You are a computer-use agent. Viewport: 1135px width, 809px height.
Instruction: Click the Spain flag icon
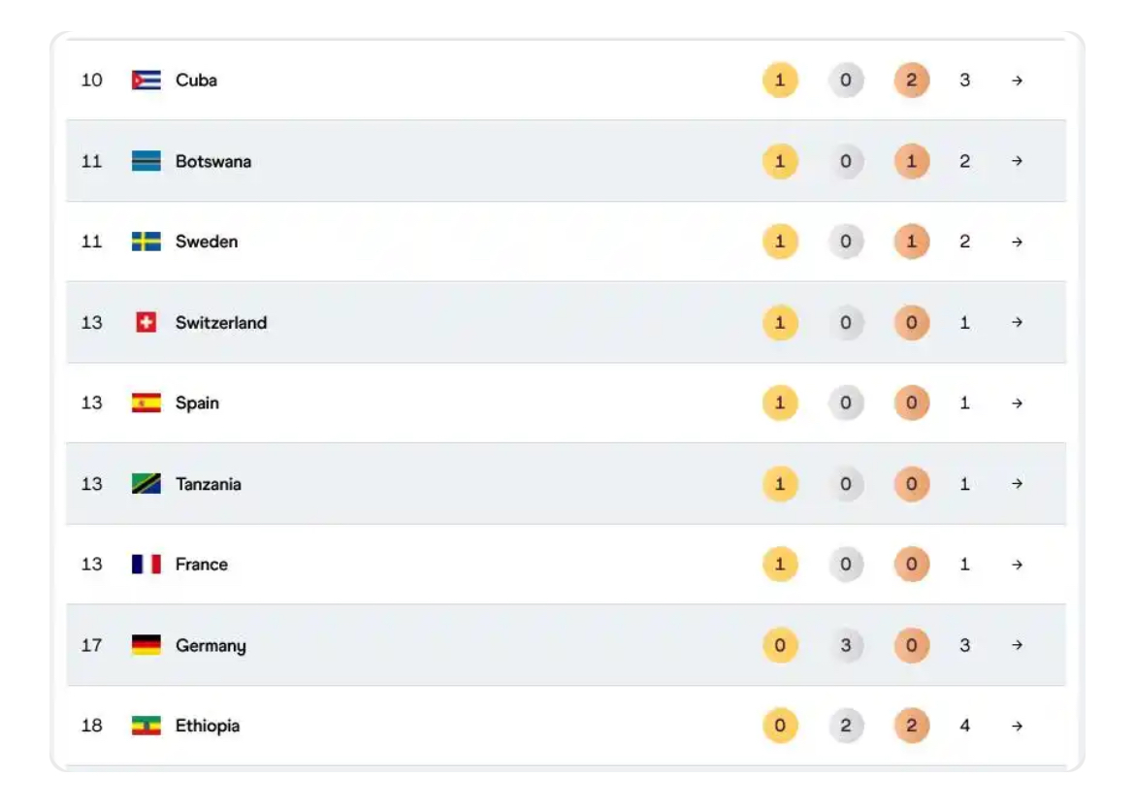click(x=146, y=403)
